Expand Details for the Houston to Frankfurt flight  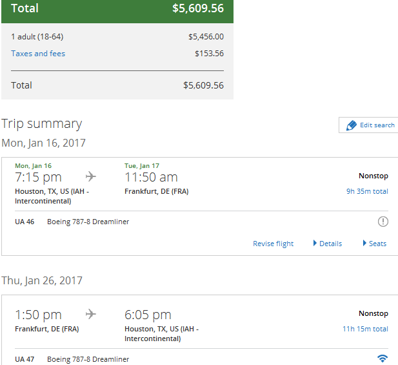pyautogui.click(x=328, y=244)
